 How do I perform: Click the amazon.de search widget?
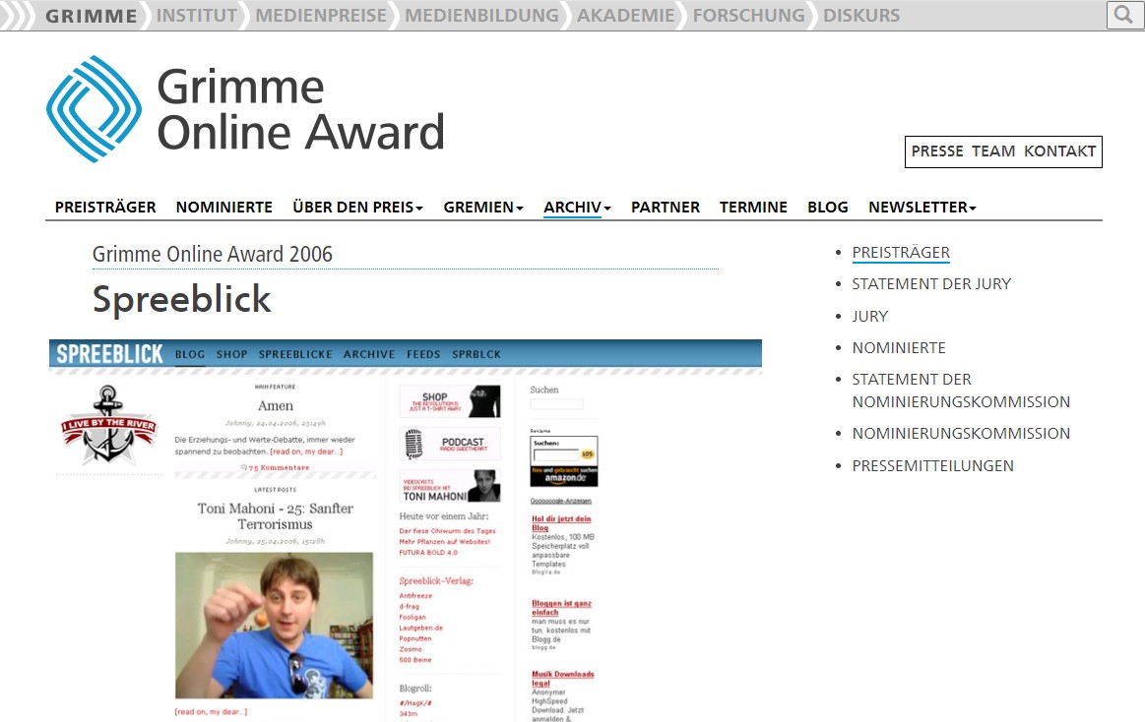[x=564, y=461]
